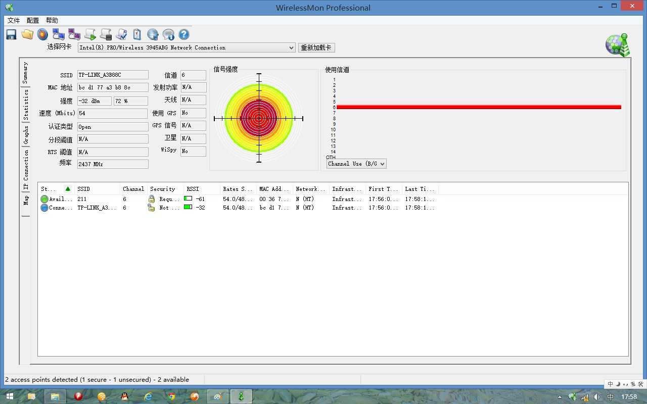This screenshot has width=647, height=404.
Task: Click the authentication type field showing Open
Action: click(x=113, y=127)
